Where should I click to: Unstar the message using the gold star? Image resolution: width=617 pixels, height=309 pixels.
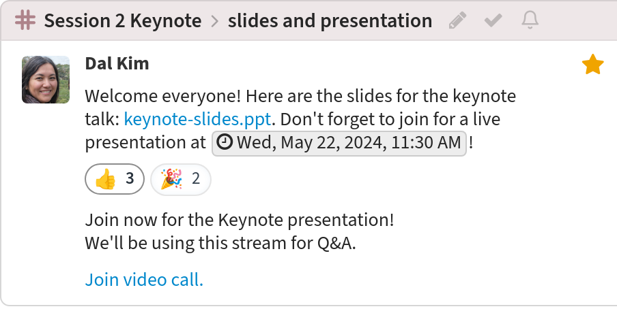[x=592, y=65]
